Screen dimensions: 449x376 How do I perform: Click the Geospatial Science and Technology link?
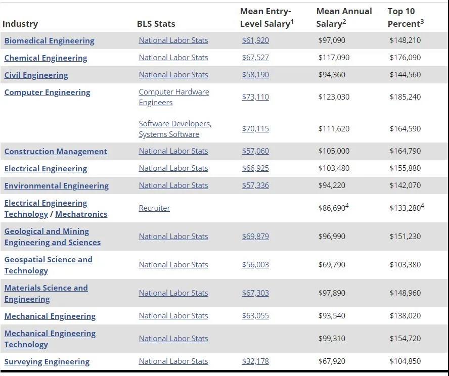49,265
